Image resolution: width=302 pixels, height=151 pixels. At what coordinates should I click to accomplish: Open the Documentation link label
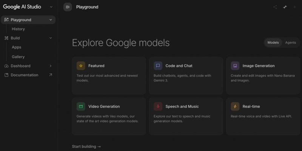tap(25, 75)
